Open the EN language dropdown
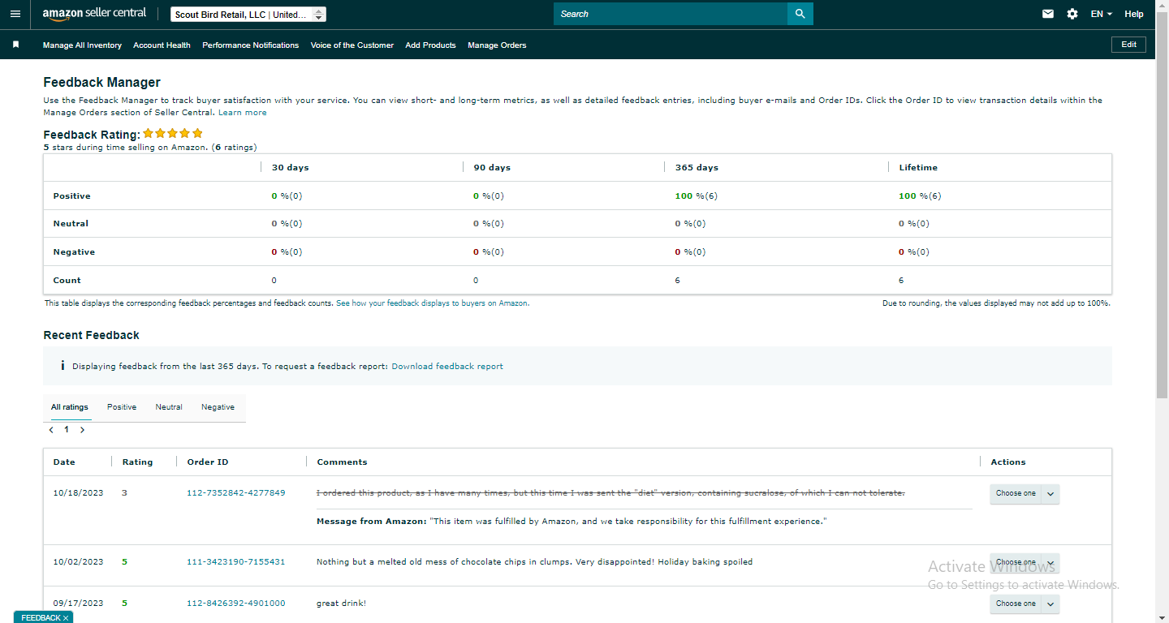The width and height of the screenshot is (1169, 623). pyautogui.click(x=1102, y=14)
